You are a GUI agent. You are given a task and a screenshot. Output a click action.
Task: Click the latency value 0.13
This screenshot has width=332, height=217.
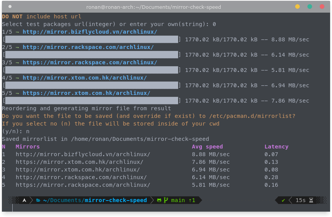271,162
